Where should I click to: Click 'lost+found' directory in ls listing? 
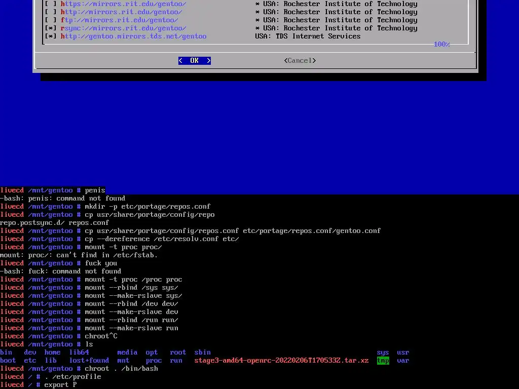pyautogui.click(x=89, y=361)
